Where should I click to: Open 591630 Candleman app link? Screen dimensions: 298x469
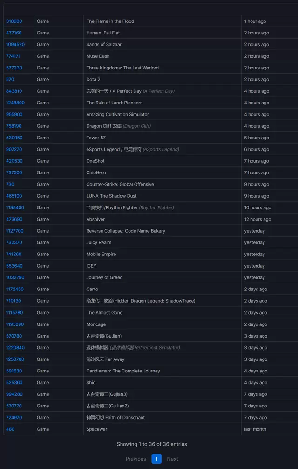tap(14, 371)
